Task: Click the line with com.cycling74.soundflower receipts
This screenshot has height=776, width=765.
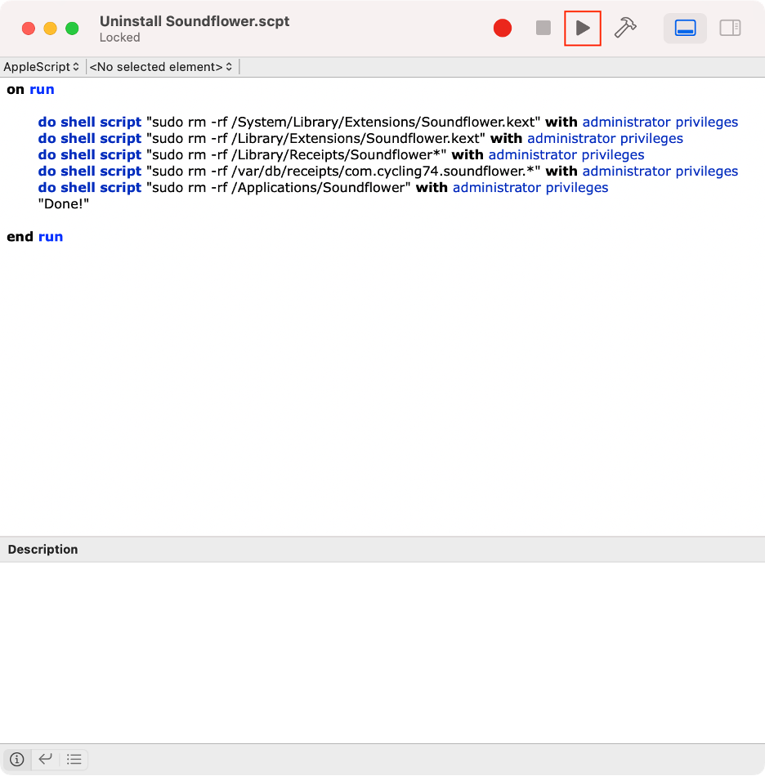Action: click(388, 172)
